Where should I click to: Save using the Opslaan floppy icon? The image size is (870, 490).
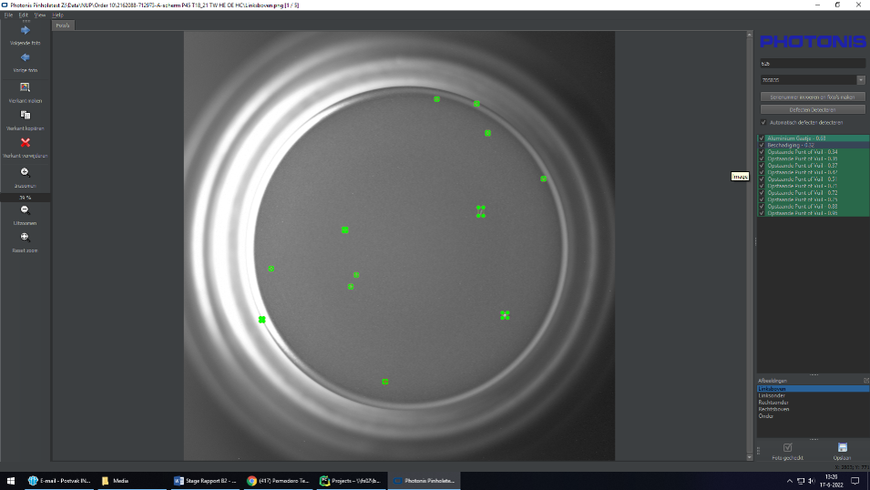point(842,447)
